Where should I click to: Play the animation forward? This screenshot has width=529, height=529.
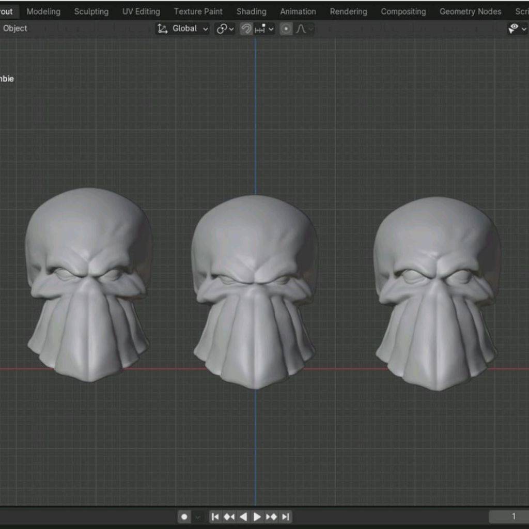point(257,517)
